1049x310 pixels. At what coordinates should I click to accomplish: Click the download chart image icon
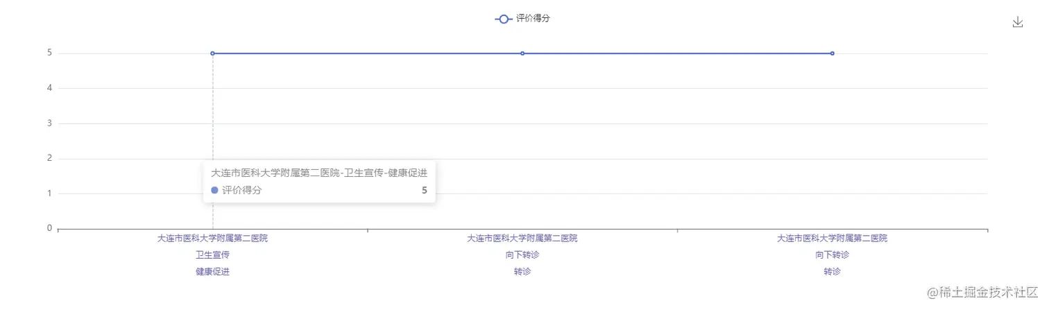pos(1018,22)
